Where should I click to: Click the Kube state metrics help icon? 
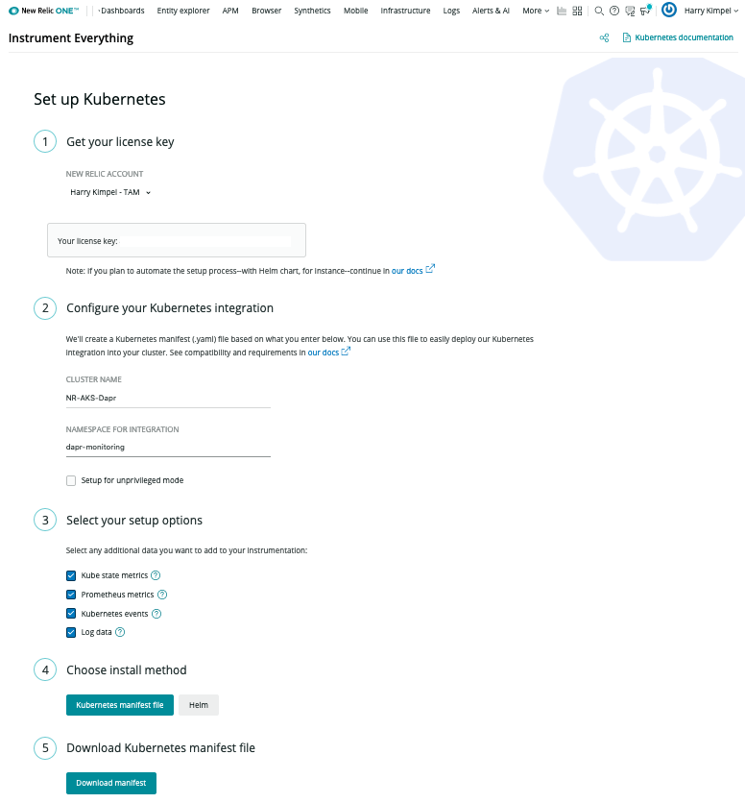coord(156,575)
